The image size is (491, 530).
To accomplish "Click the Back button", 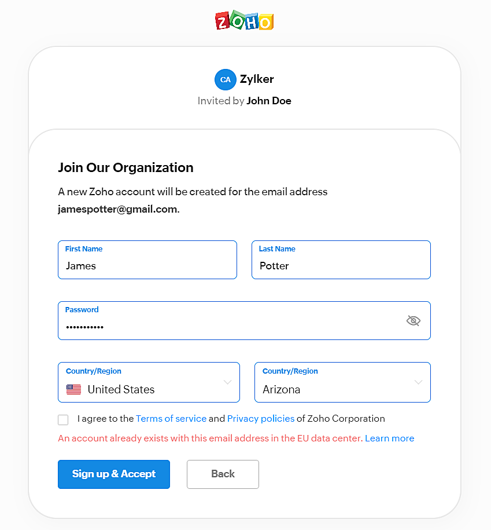I will (x=223, y=474).
